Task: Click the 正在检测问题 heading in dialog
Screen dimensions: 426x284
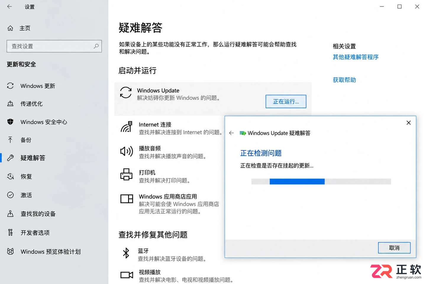Action: coord(261,153)
